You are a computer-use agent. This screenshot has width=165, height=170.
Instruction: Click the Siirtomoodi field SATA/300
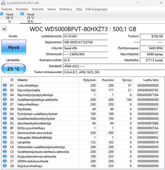[x=85, y=54]
